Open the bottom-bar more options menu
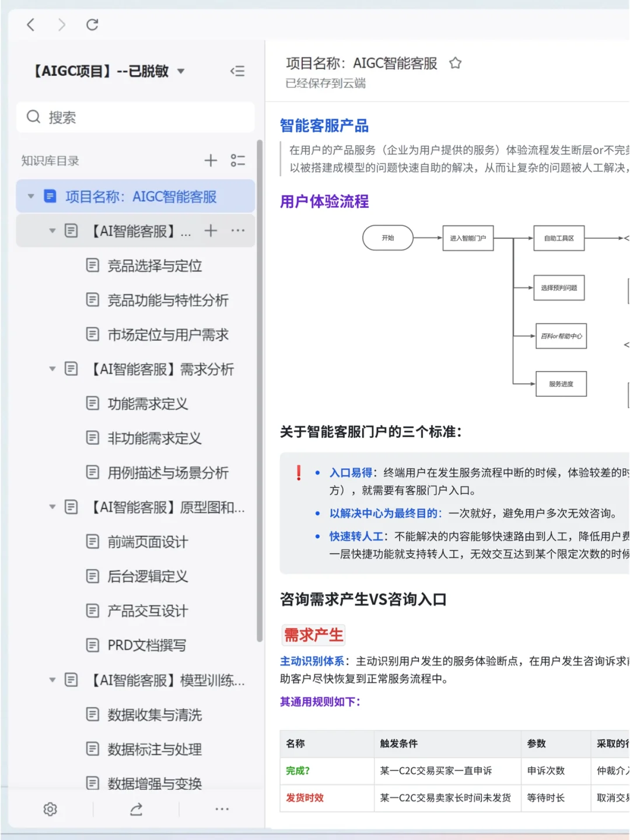The image size is (630, 840). [222, 809]
